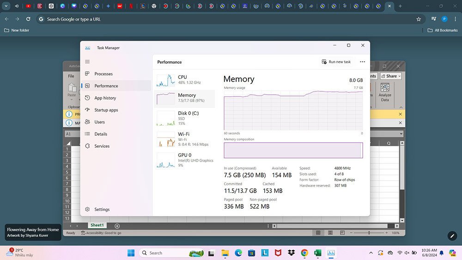Image resolution: width=462 pixels, height=260 pixels.
Task: Show hidden system tray icons
Action: (x=371, y=253)
